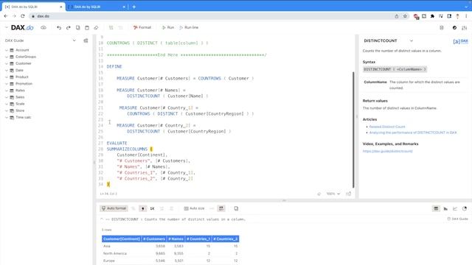The height and width of the screenshot is (265, 472).
Task: Toggle Auto size columns
Action: pos(194,208)
